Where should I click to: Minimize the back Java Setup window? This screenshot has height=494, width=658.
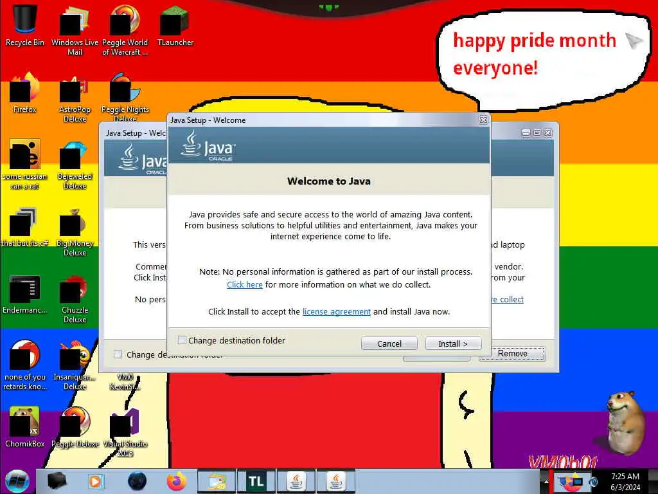pyautogui.click(x=526, y=133)
